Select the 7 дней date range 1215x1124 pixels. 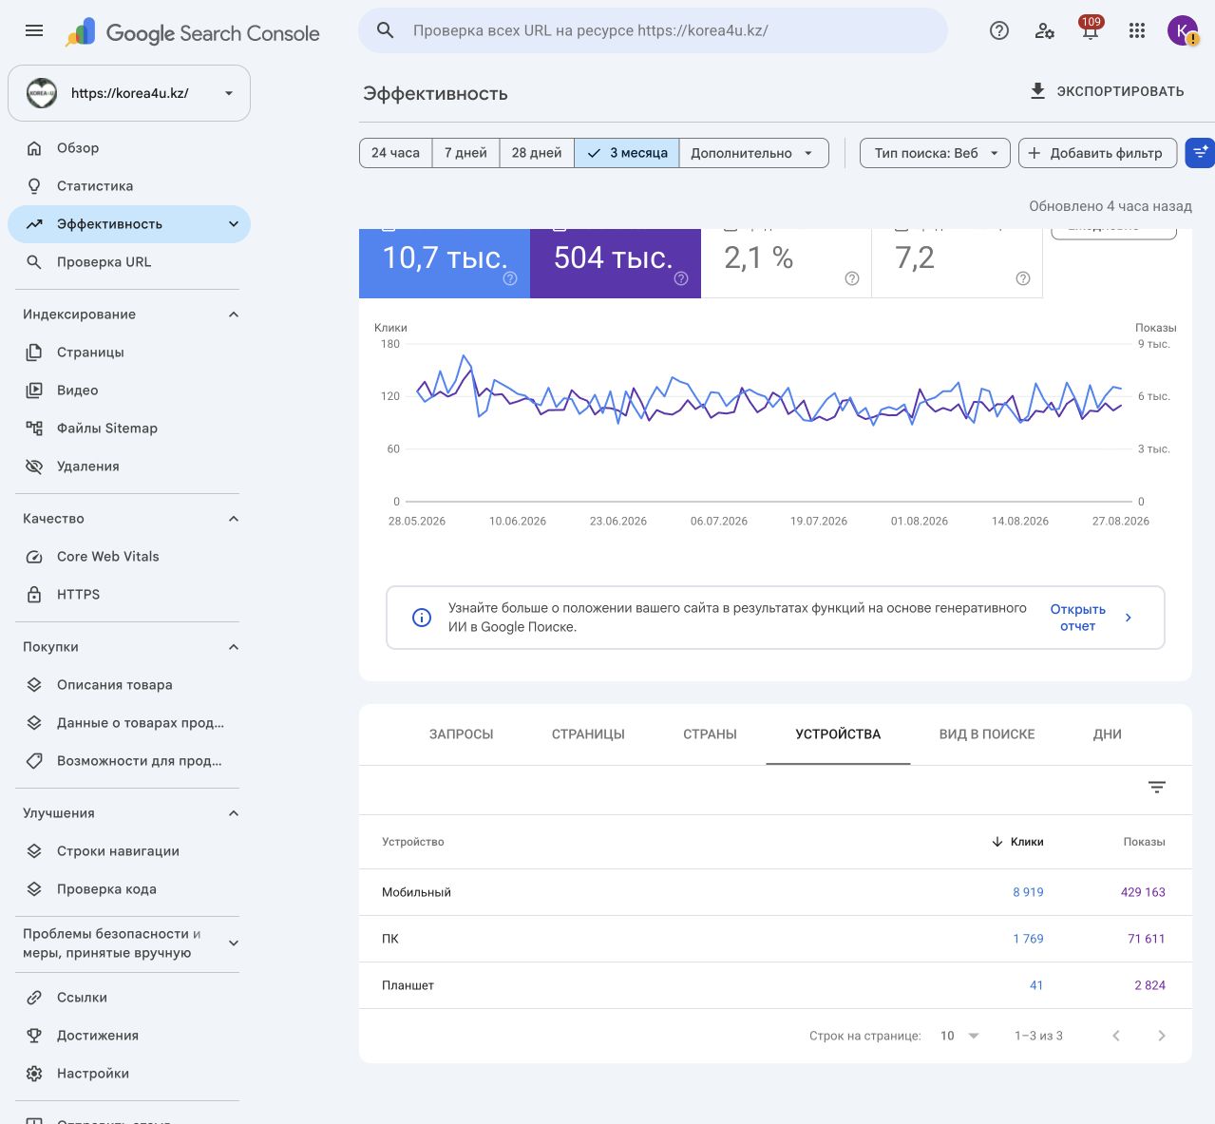click(x=465, y=153)
